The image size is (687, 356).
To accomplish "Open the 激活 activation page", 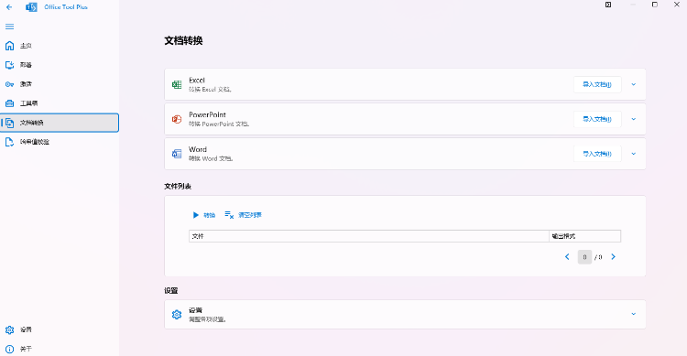I will (x=60, y=84).
